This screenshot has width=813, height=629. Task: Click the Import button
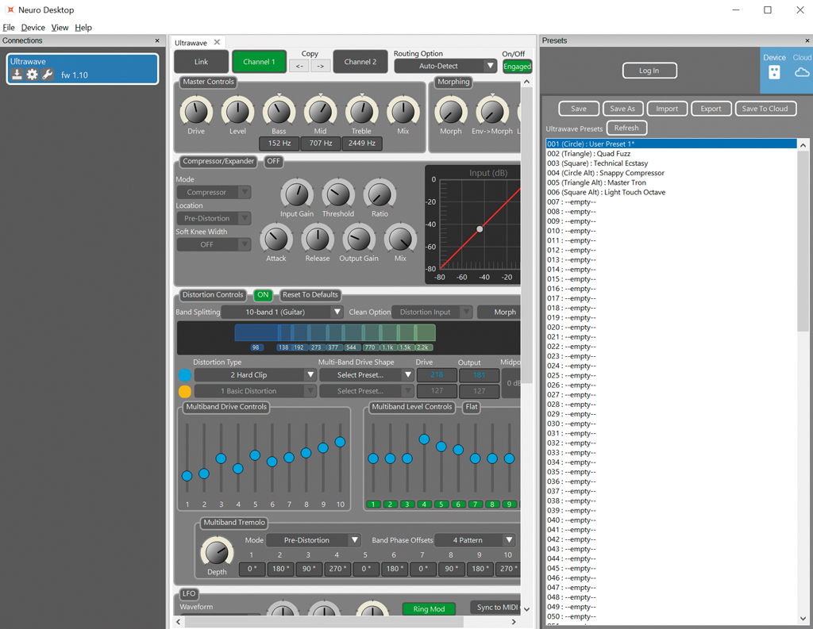(x=667, y=109)
